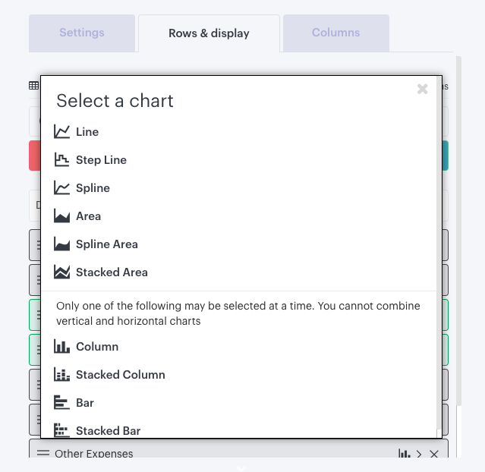Screen dimensions: 485x472
Task: Expand the Other Expenses row chevron
Action: pyautogui.click(x=419, y=454)
